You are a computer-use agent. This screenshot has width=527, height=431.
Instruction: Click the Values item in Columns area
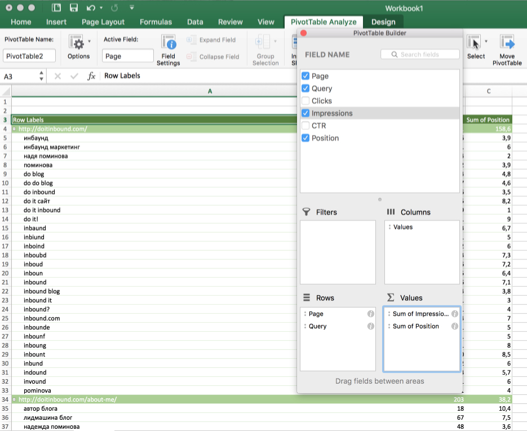coord(402,227)
